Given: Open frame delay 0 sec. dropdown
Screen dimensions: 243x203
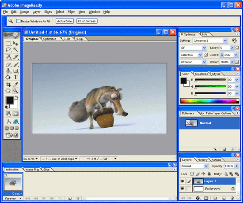Looking at the screenshot, I should tap(17, 193).
